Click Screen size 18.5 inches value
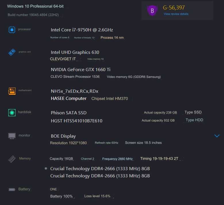The width and height of the screenshot is (224, 205). tap(143, 143)
